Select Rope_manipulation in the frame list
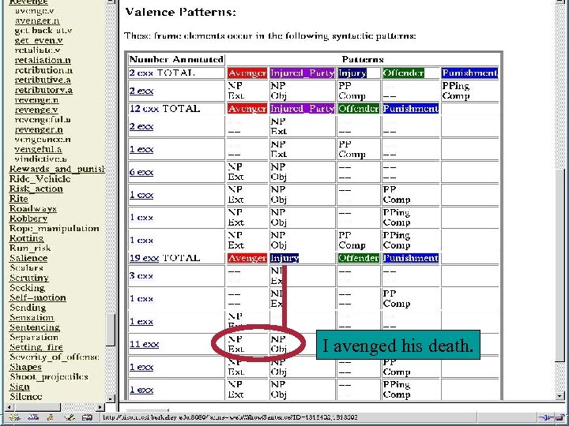Image resolution: width=569 pixels, height=426 pixels. click(55, 228)
